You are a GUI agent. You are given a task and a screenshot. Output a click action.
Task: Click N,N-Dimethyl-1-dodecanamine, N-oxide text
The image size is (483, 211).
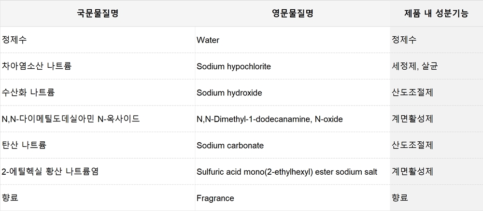[x=270, y=119]
